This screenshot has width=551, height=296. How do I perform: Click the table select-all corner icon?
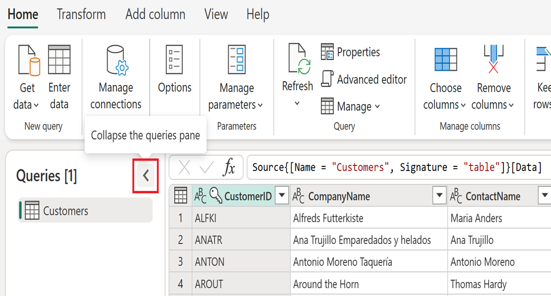click(180, 195)
